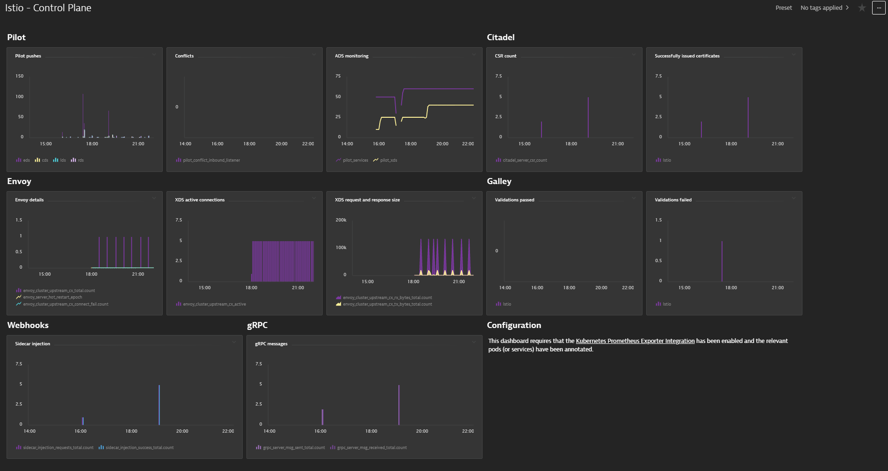Expand the Validations failed tile chevron
Viewport: 888px width, 471px height.
[794, 199]
